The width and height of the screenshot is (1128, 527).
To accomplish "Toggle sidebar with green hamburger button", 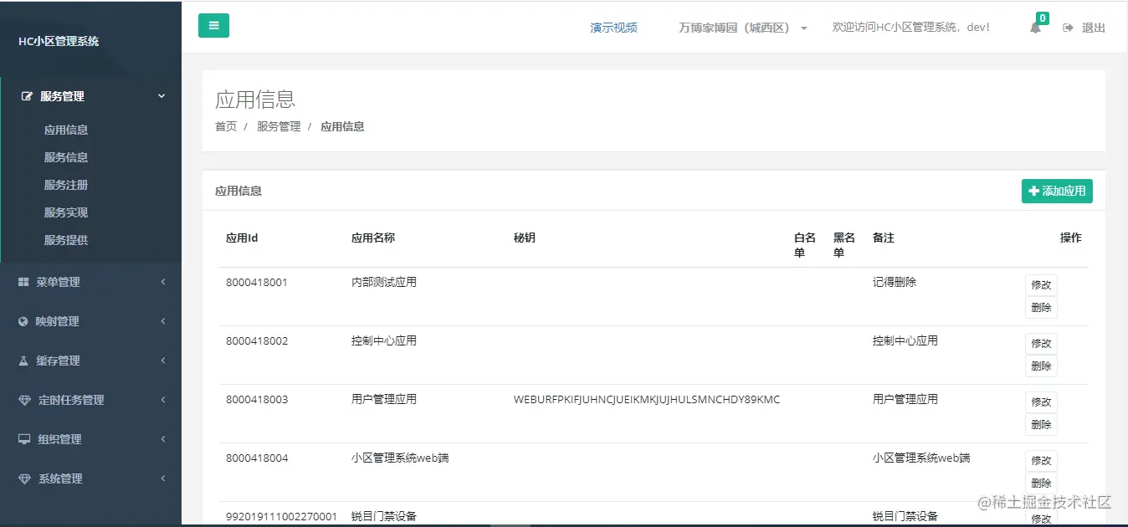I will coord(213,26).
